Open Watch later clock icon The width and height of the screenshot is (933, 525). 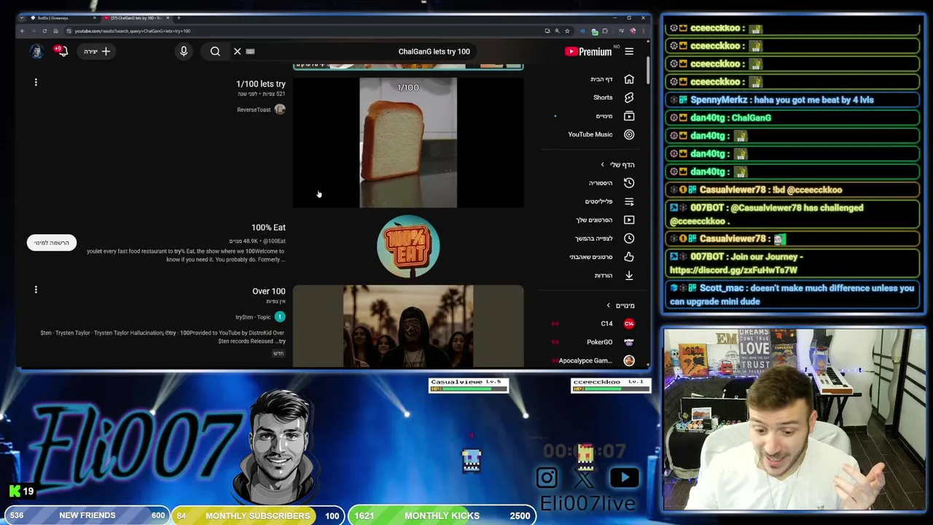coord(629,238)
